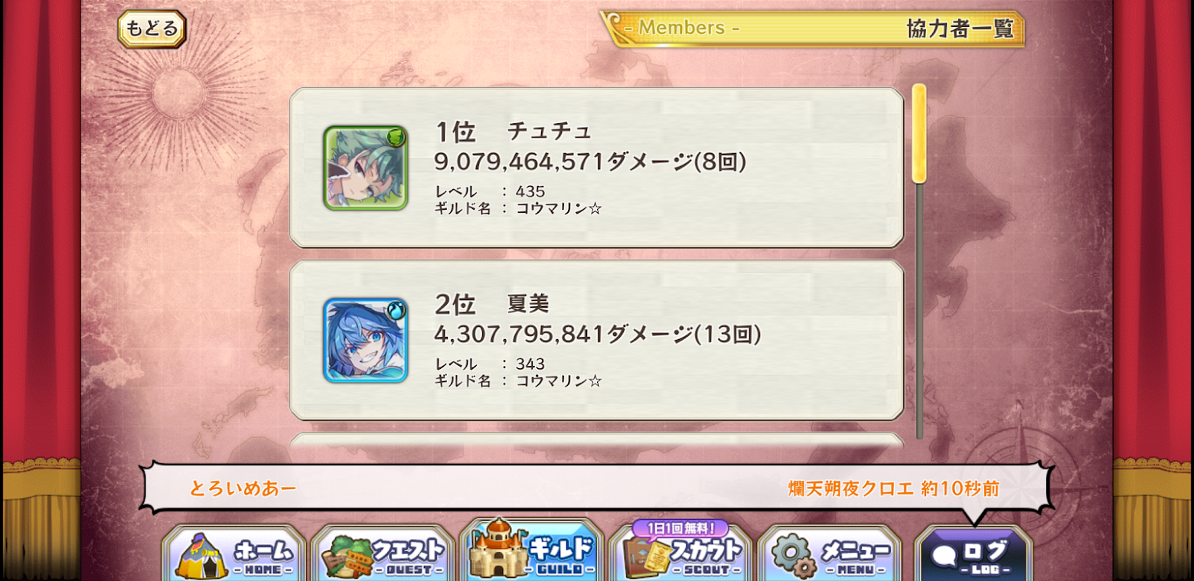Tap the blue-haired avatar of 夏美
The width and height of the screenshot is (1194, 581).
365,341
